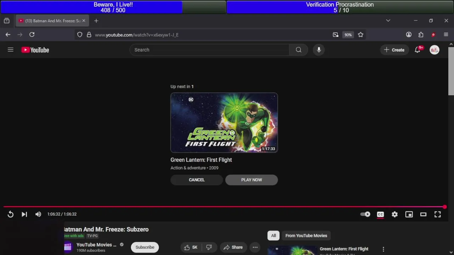454x255 pixels.
Task: Click the shield tracking protection icon
Action: pos(80,35)
